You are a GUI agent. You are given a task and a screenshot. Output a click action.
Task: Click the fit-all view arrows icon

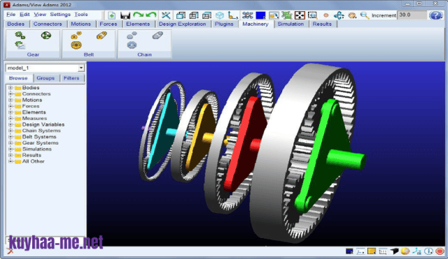pyautogui.click(x=300, y=15)
